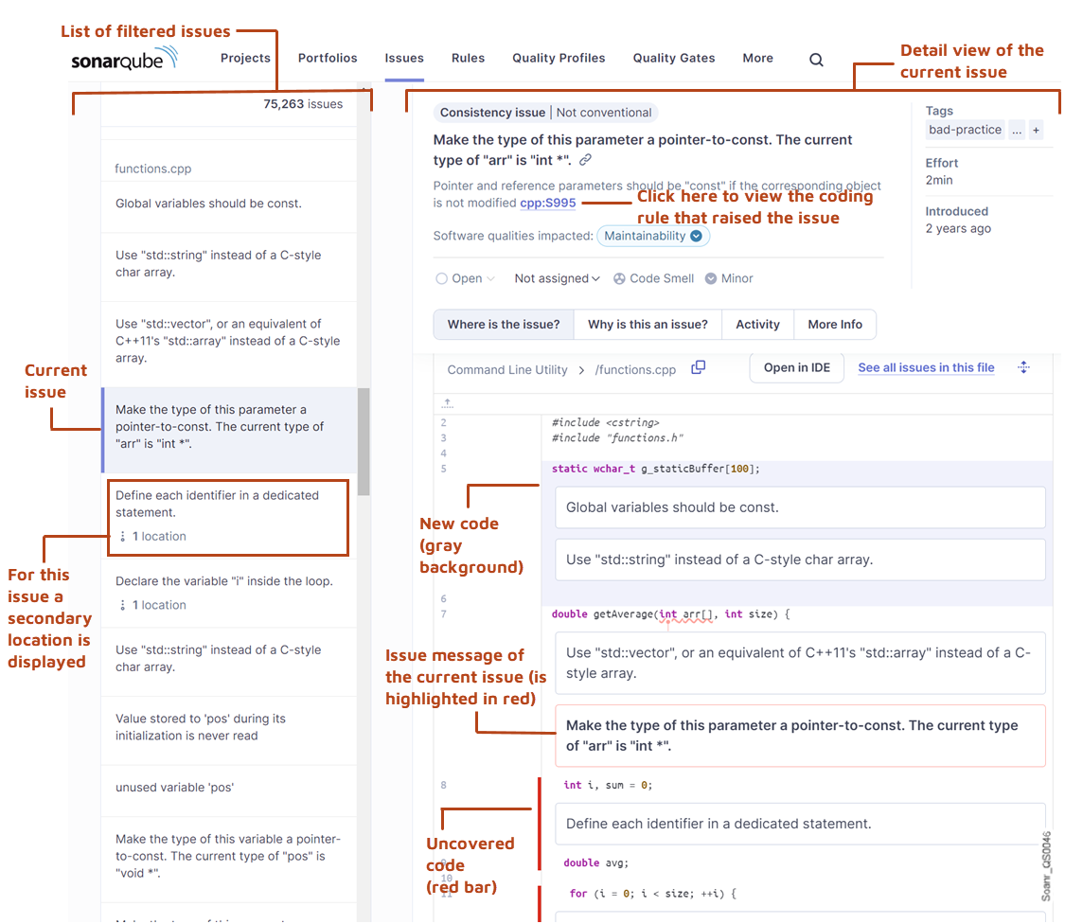Switch to the 'Why is this an issue?' tab
Screen dimensions: 1065x924
pyautogui.click(x=648, y=324)
